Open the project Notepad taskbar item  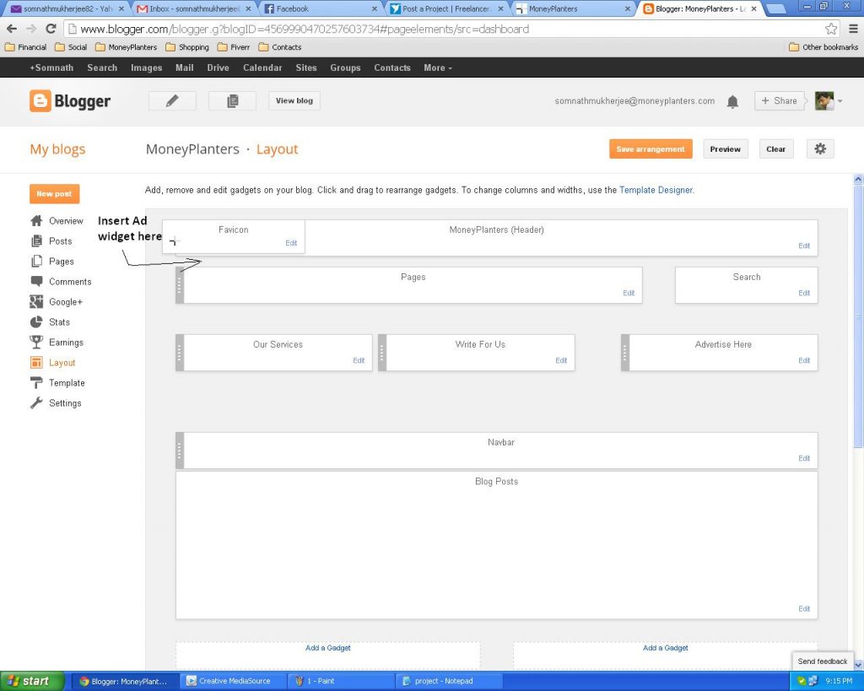point(449,681)
